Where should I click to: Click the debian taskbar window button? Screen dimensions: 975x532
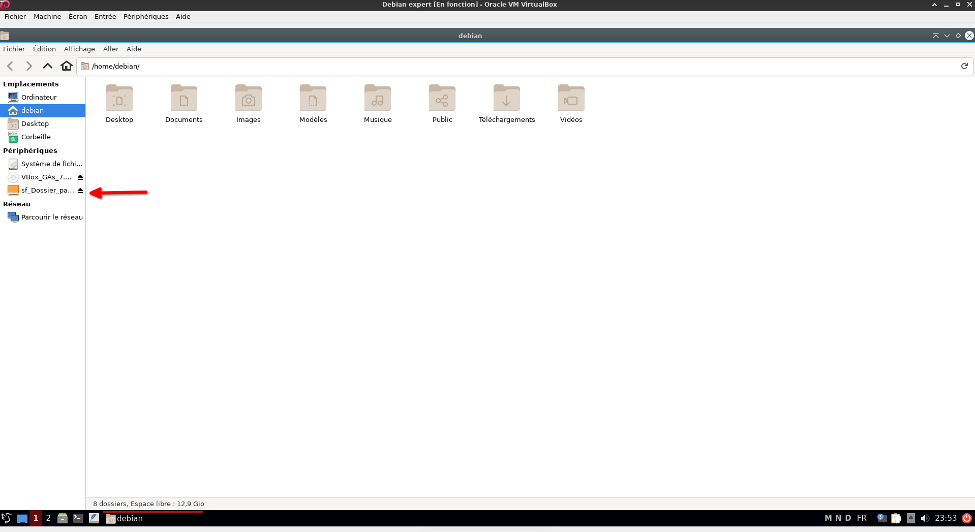pos(153,518)
